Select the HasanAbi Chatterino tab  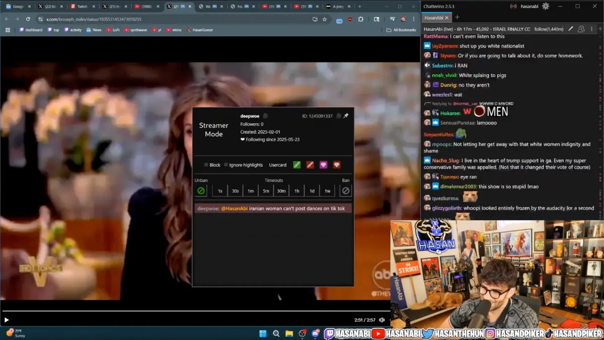pyautogui.click(x=434, y=18)
